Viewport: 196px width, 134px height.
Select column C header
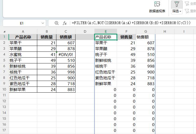point(66,31)
